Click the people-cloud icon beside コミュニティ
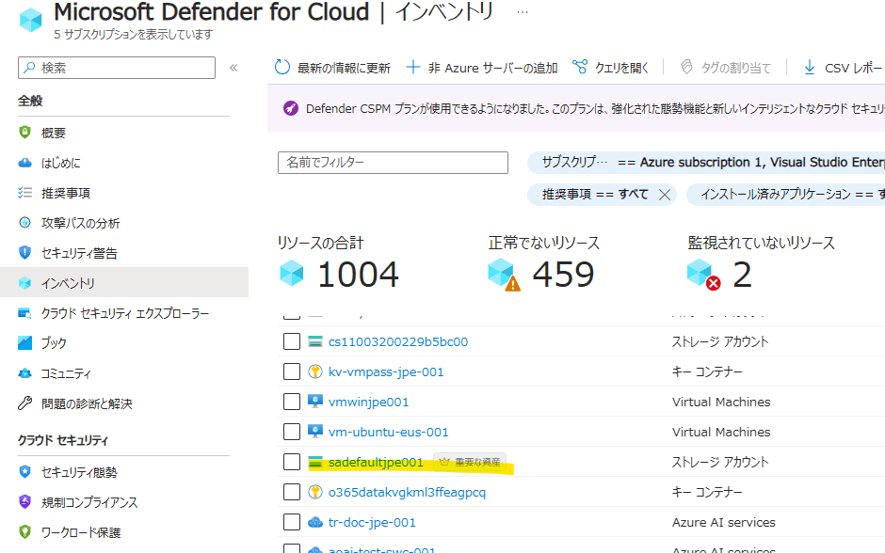This screenshot has width=885, height=553. (x=24, y=373)
